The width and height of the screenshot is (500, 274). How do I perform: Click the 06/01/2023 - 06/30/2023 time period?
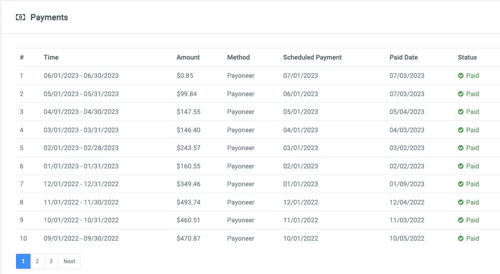coord(81,76)
